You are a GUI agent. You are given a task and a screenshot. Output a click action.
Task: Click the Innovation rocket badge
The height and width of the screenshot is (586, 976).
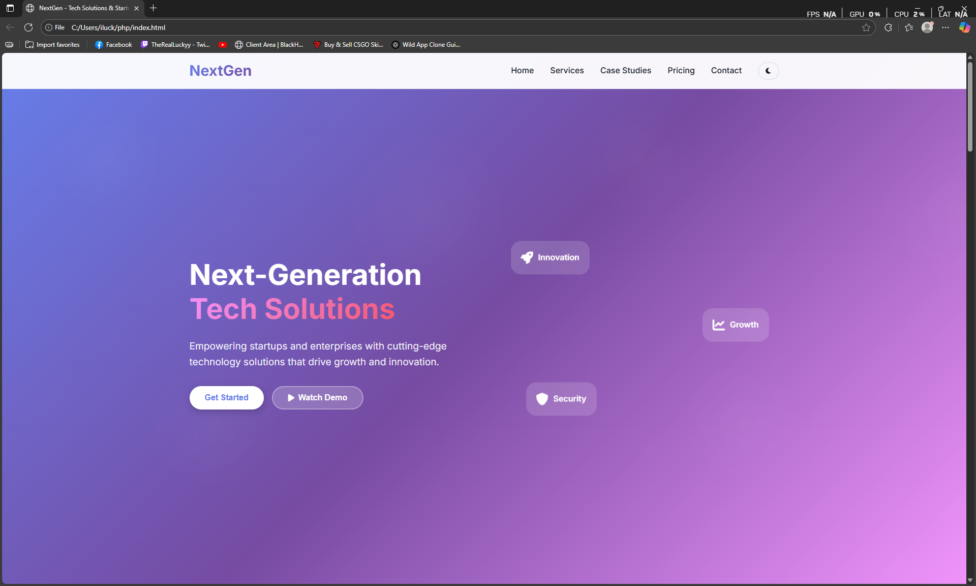click(x=550, y=257)
